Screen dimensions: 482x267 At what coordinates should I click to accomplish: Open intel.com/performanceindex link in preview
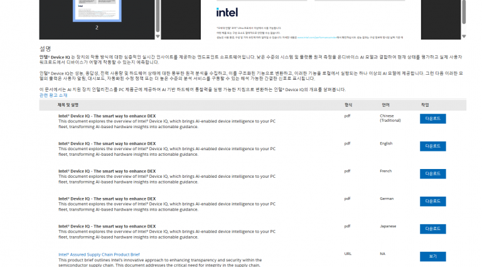point(316,38)
